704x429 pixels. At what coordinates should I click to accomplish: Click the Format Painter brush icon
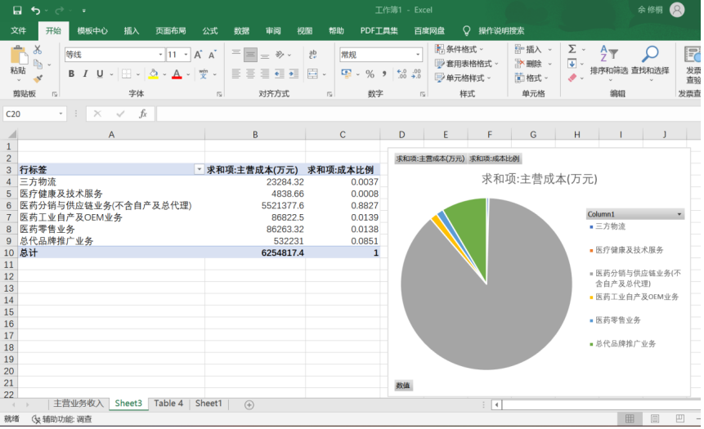pyautogui.click(x=38, y=78)
